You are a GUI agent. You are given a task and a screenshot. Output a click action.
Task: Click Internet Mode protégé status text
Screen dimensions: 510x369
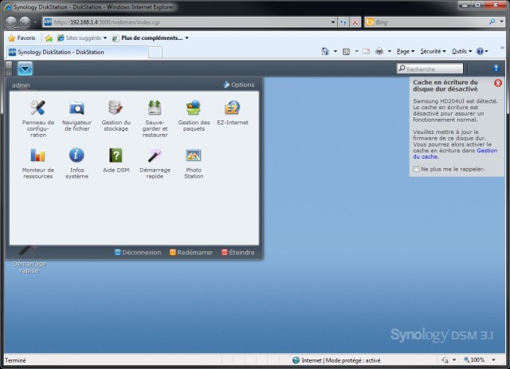click(x=340, y=360)
